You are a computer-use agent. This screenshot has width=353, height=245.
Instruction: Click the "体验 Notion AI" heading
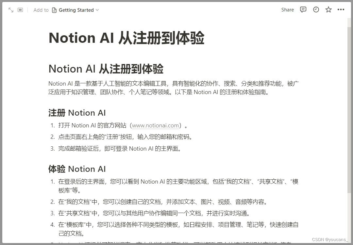tap(77, 169)
